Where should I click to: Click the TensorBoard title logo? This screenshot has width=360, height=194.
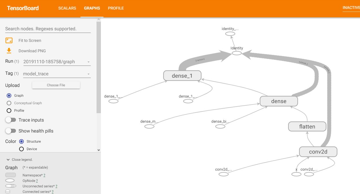[23, 8]
